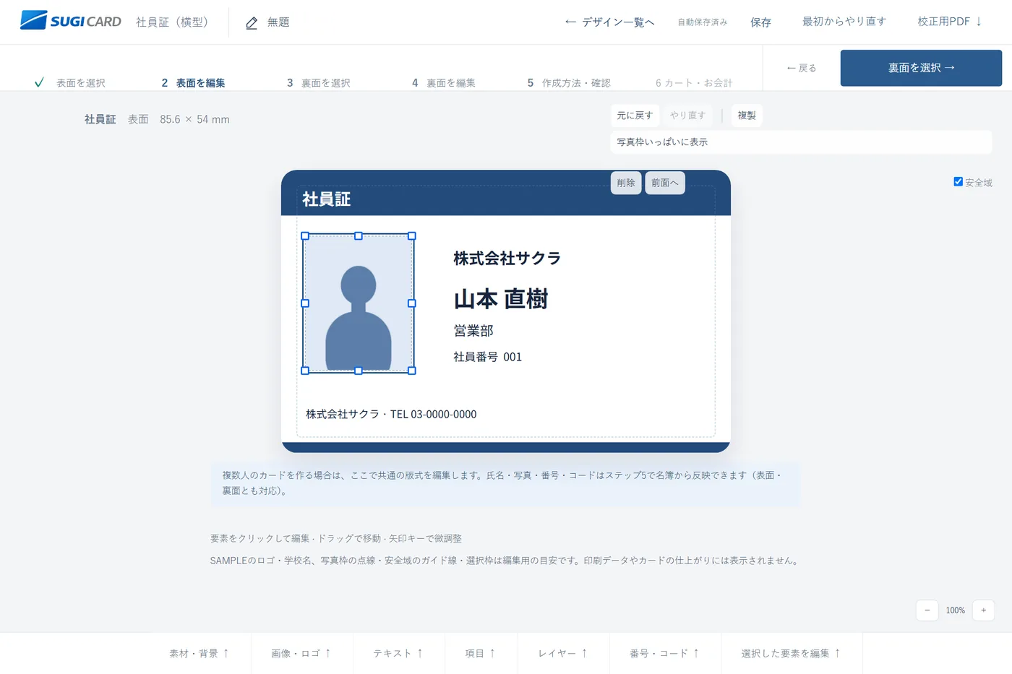Bring element forward with 前面へ
This screenshot has height=674, width=1012.
tap(665, 183)
